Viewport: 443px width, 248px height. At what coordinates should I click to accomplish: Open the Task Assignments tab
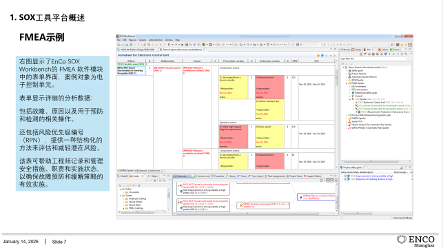click(x=274, y=176)
